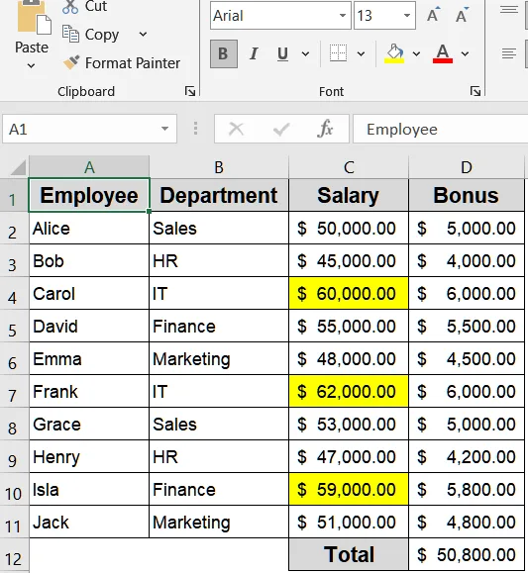Apply the yellow Fill Color bucket

pyautogui.click(x=394, y=53)
